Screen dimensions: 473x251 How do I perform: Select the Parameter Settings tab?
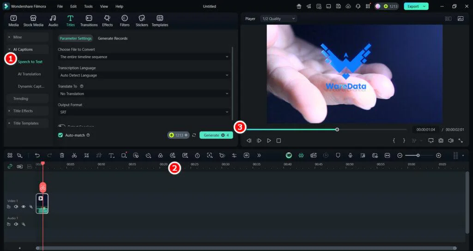click(75, 38)
